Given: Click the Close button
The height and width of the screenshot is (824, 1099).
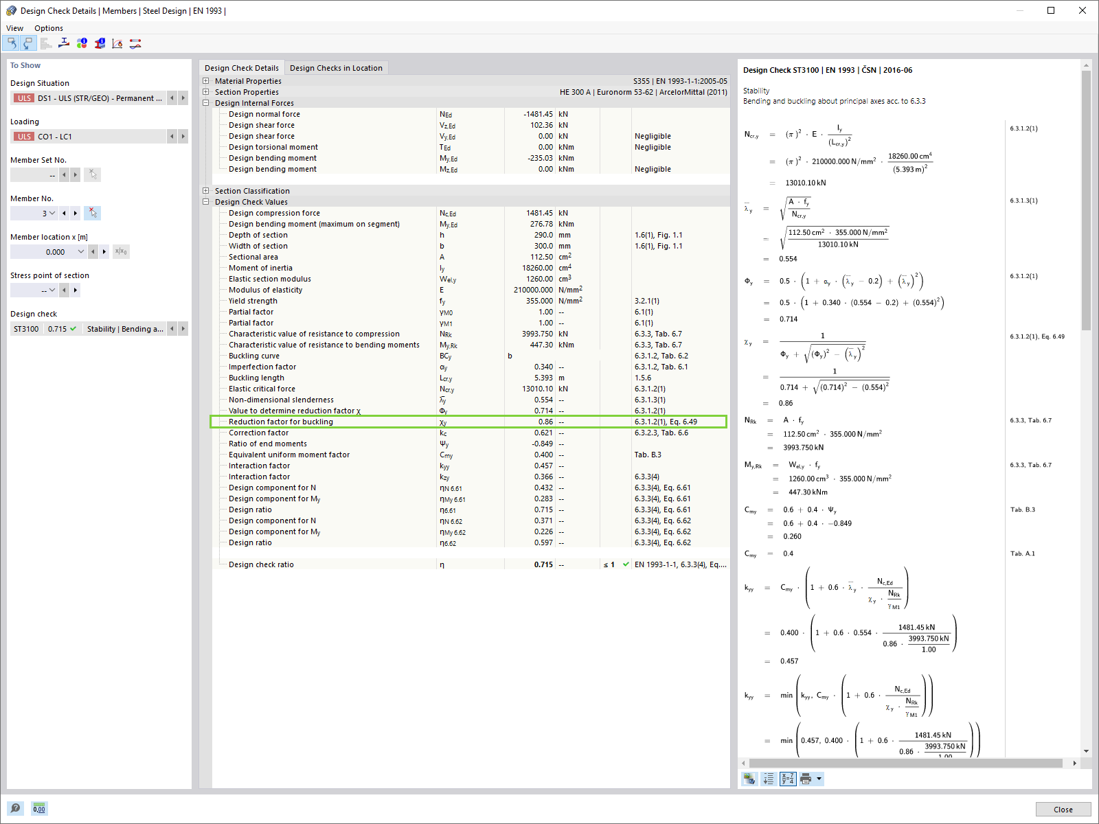Looking at the screenshot, I should [x=1063, y=809].
